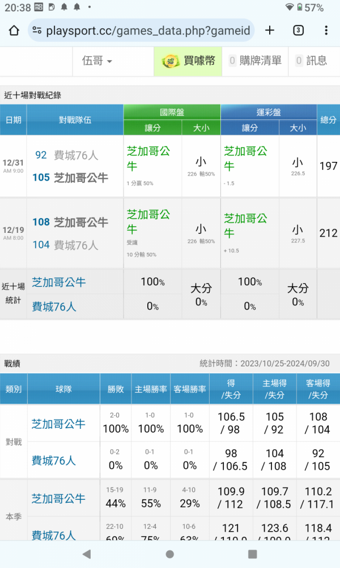Screen dimensions: 340x568
Task: Open Chrome three-dot overflow menu
Action: click(x=326, y=31)
